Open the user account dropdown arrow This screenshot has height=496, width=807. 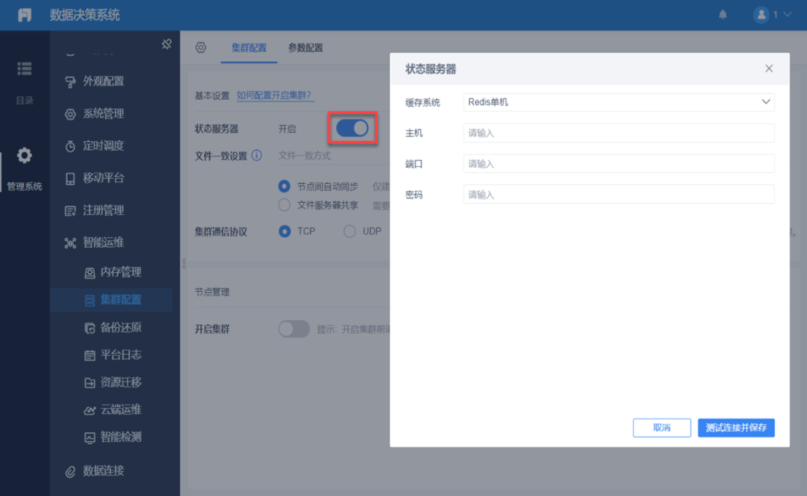[787, 15]
